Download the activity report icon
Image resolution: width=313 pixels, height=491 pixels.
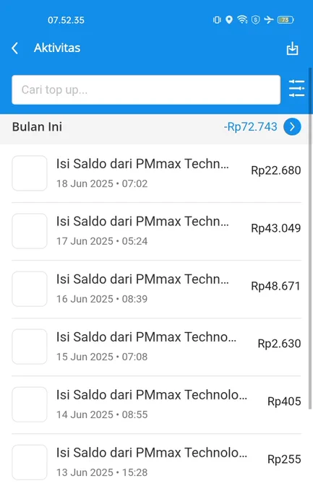(x=292, y=48)
